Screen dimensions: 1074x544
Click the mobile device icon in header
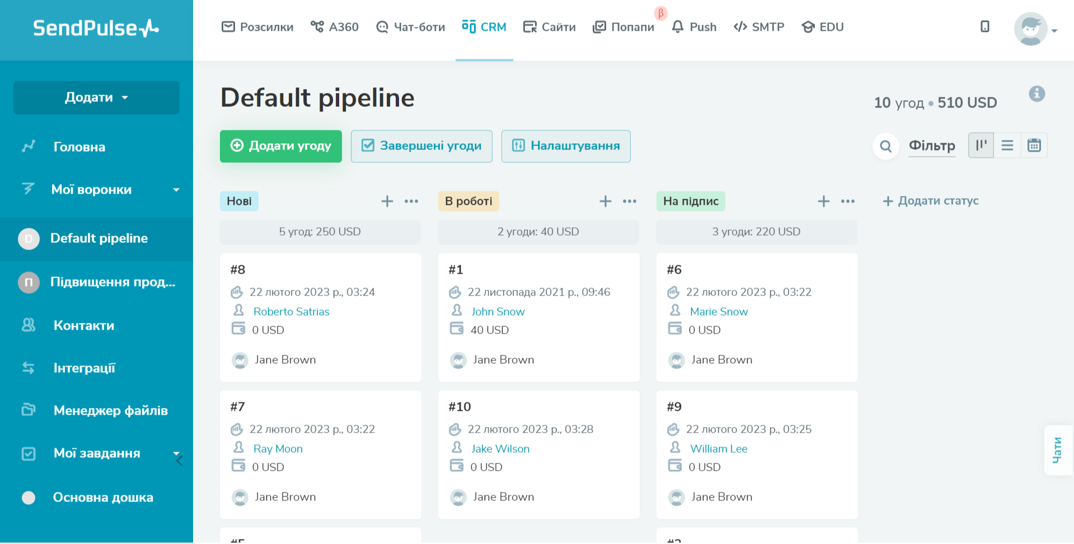(x=984, y=27)
